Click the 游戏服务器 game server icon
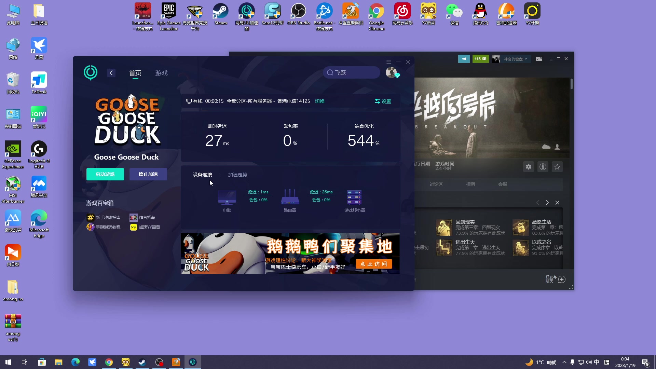656x369 pixels. point(354,197)
